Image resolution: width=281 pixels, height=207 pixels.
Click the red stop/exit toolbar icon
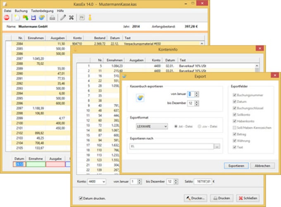[x=7, y=17]
